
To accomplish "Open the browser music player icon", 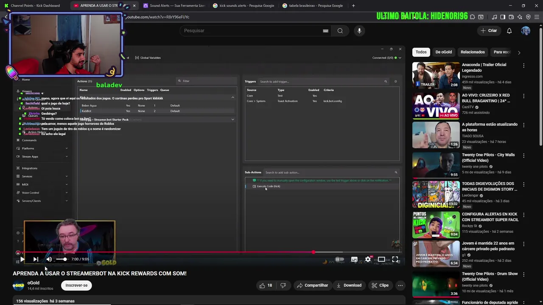I will pyautogui.click(x=494, y=17).
